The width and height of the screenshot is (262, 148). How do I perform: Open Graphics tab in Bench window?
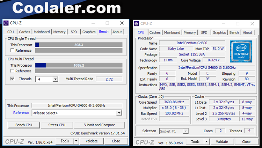[89, 32]
